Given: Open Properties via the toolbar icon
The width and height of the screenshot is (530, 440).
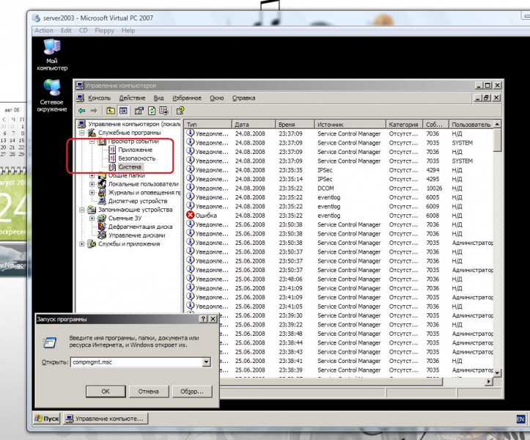Looking at the screenshot, I should (139, 111).
